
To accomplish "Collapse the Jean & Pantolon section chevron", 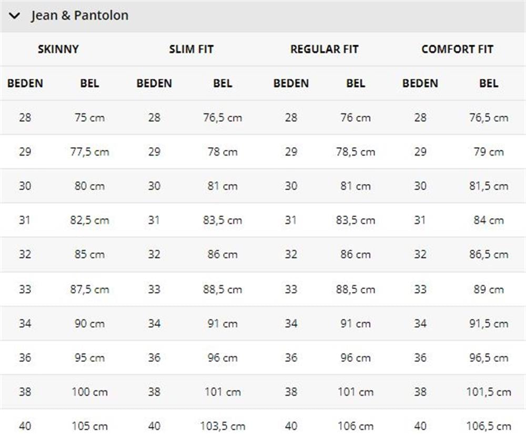I will point(15,15).
